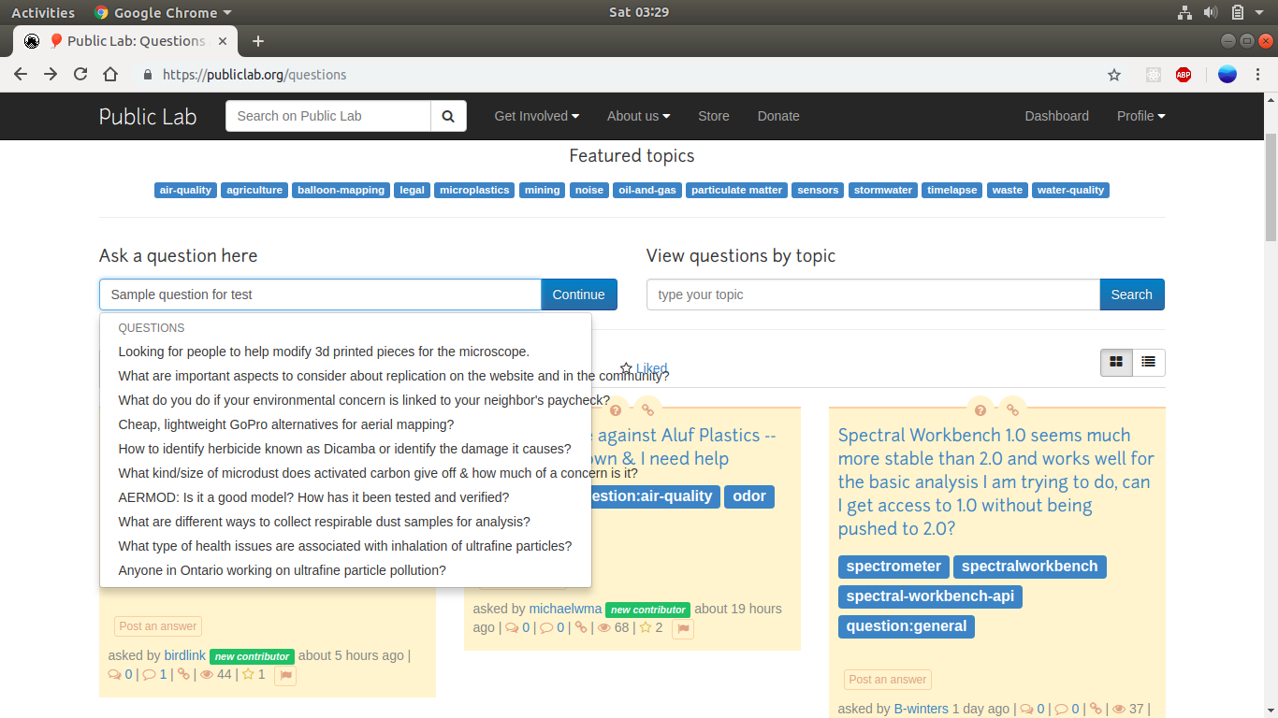
Task: Go to the browser home icon
Action: (x=110, y=75)
